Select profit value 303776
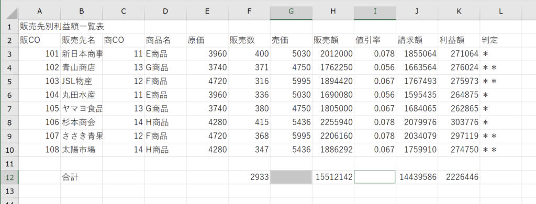This screenshot has width=536, height=204. click(459, 122)
